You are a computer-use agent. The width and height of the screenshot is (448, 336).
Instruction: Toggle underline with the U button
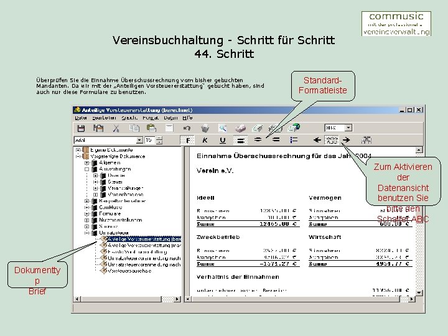tap(223, 140)
